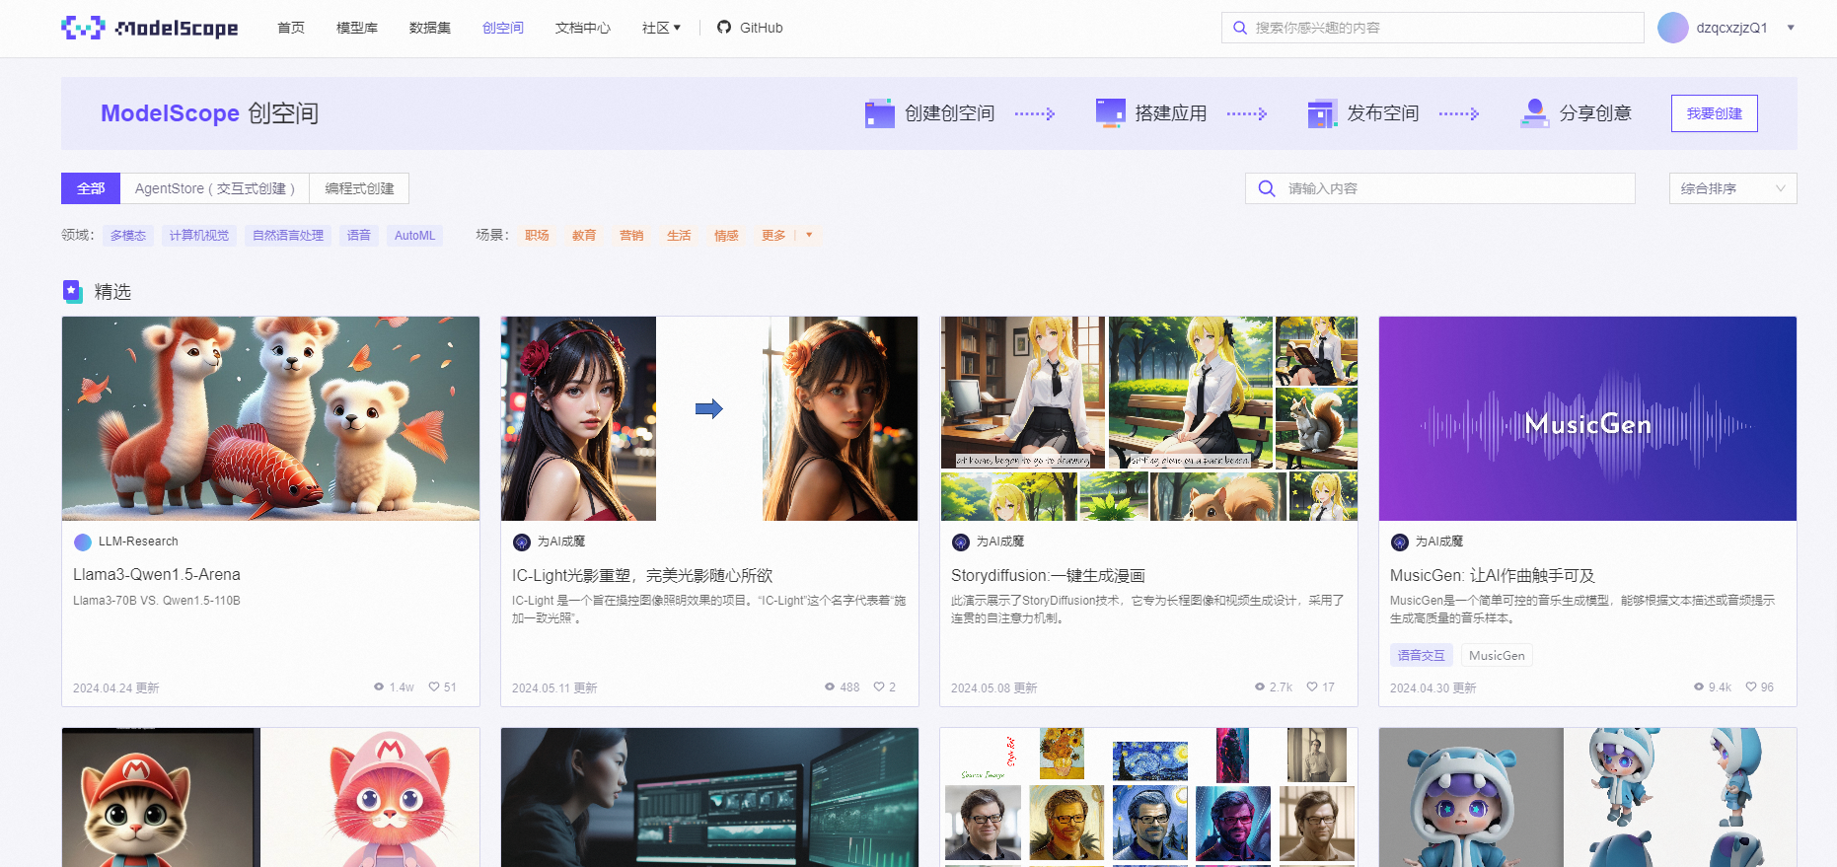Open the woman at monitors thumbnail card
The height and width of the screenshot is (867, 1837).
pyautogui.click(x=709, y=797)
